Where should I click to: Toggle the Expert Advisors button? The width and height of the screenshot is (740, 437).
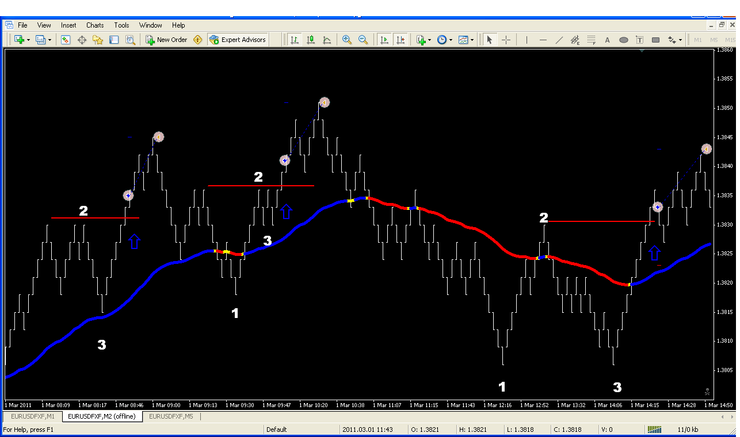238,40
